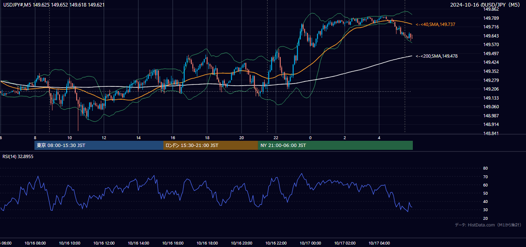Click hour label 4 below price chart
This screenshot has height=247, width=526.
tap(379, 137)
